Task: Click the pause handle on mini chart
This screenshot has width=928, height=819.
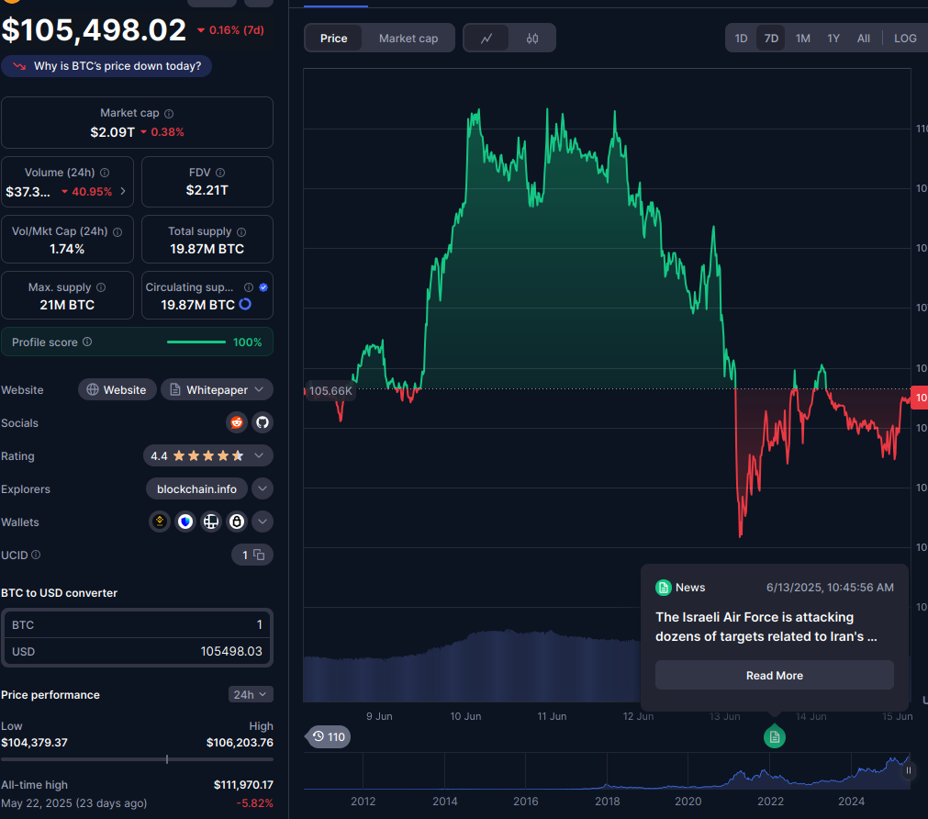Action: pos(909,770)
